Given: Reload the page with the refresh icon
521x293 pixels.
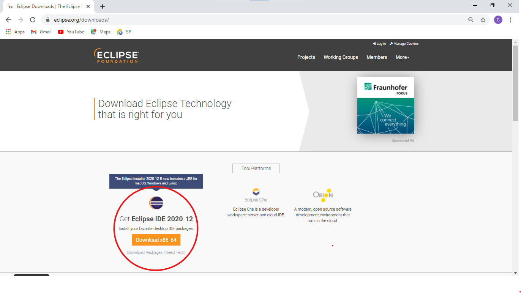Looking at the screenshot, I should [33, 20].
